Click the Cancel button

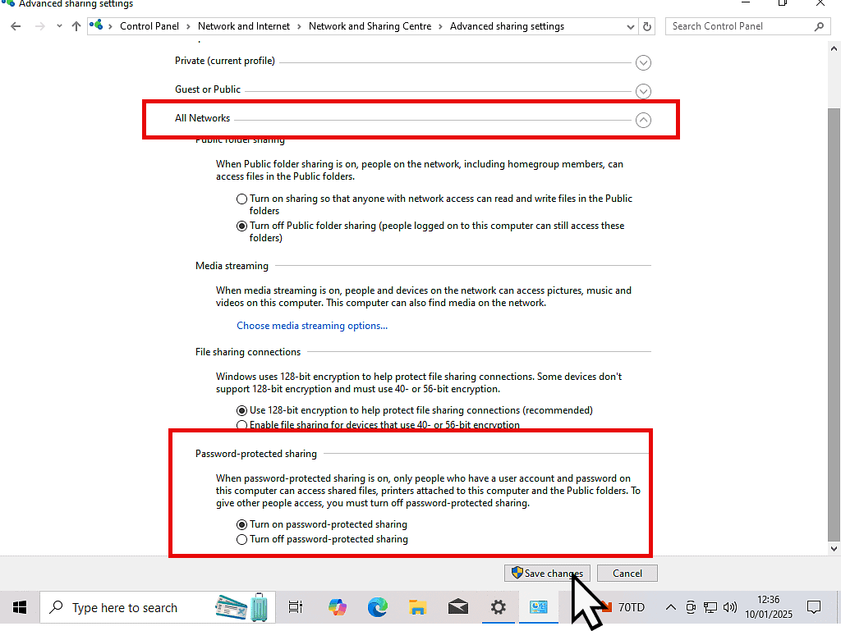click(x=627, y=573)
